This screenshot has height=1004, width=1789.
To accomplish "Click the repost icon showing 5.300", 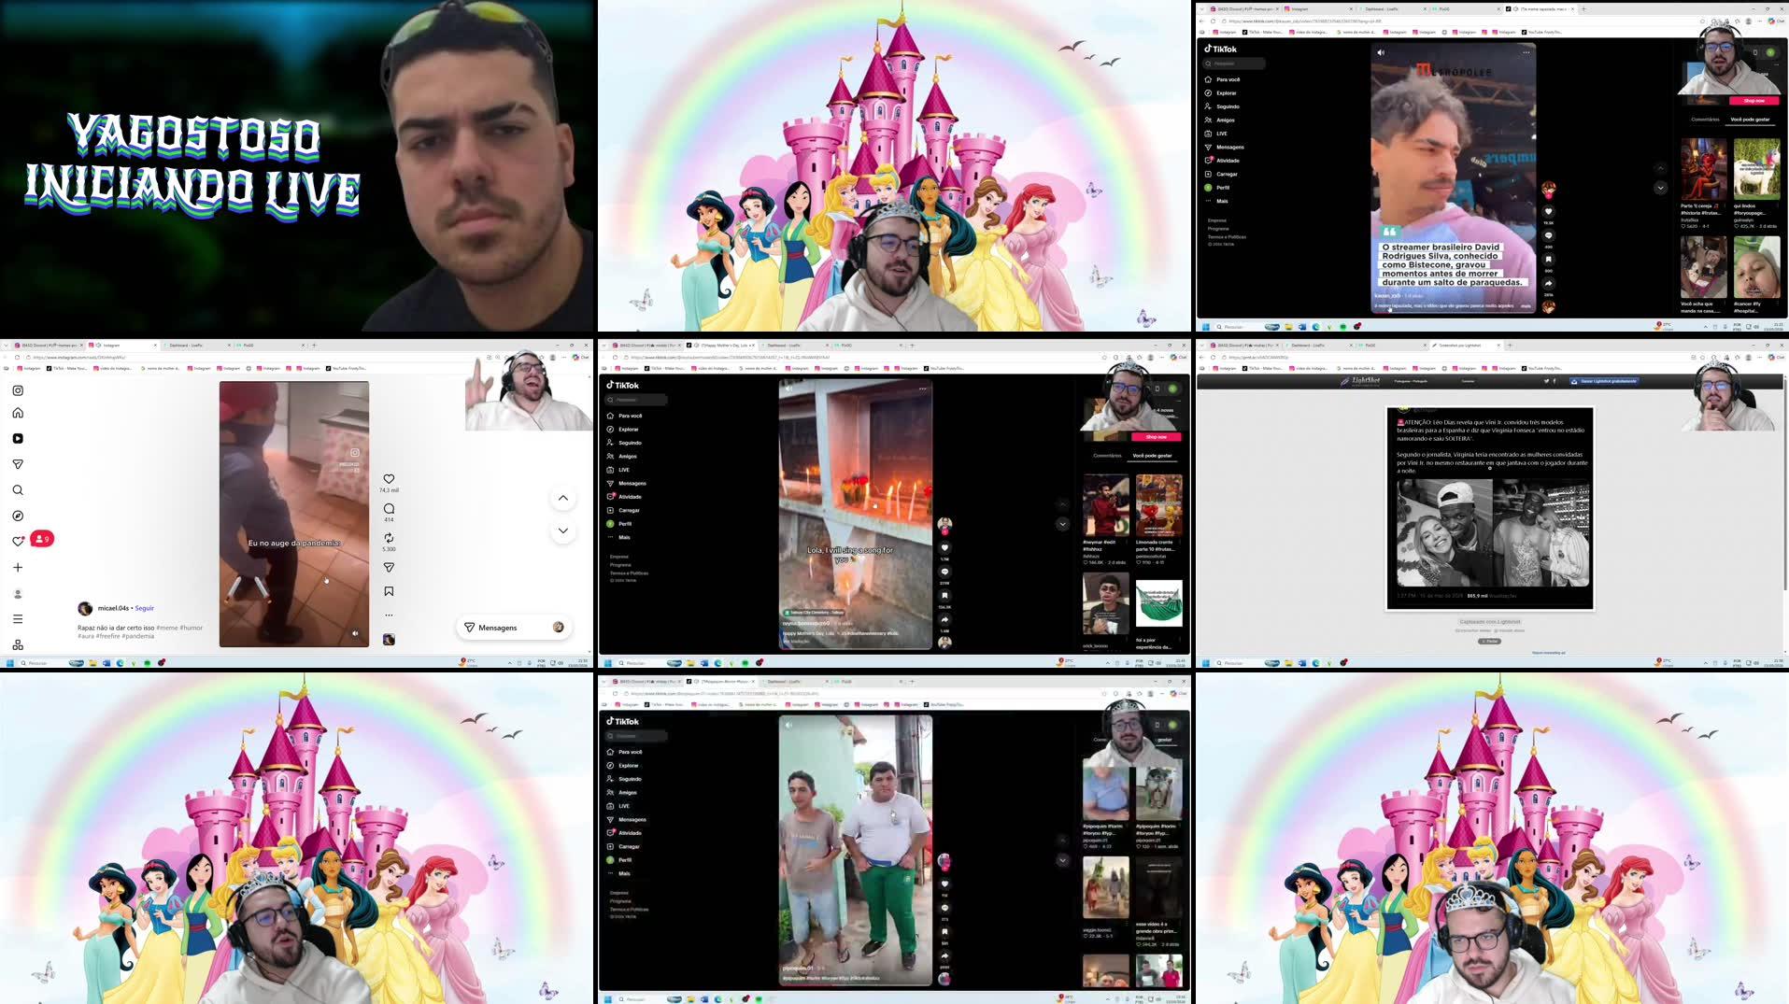I will click(389, 538).
